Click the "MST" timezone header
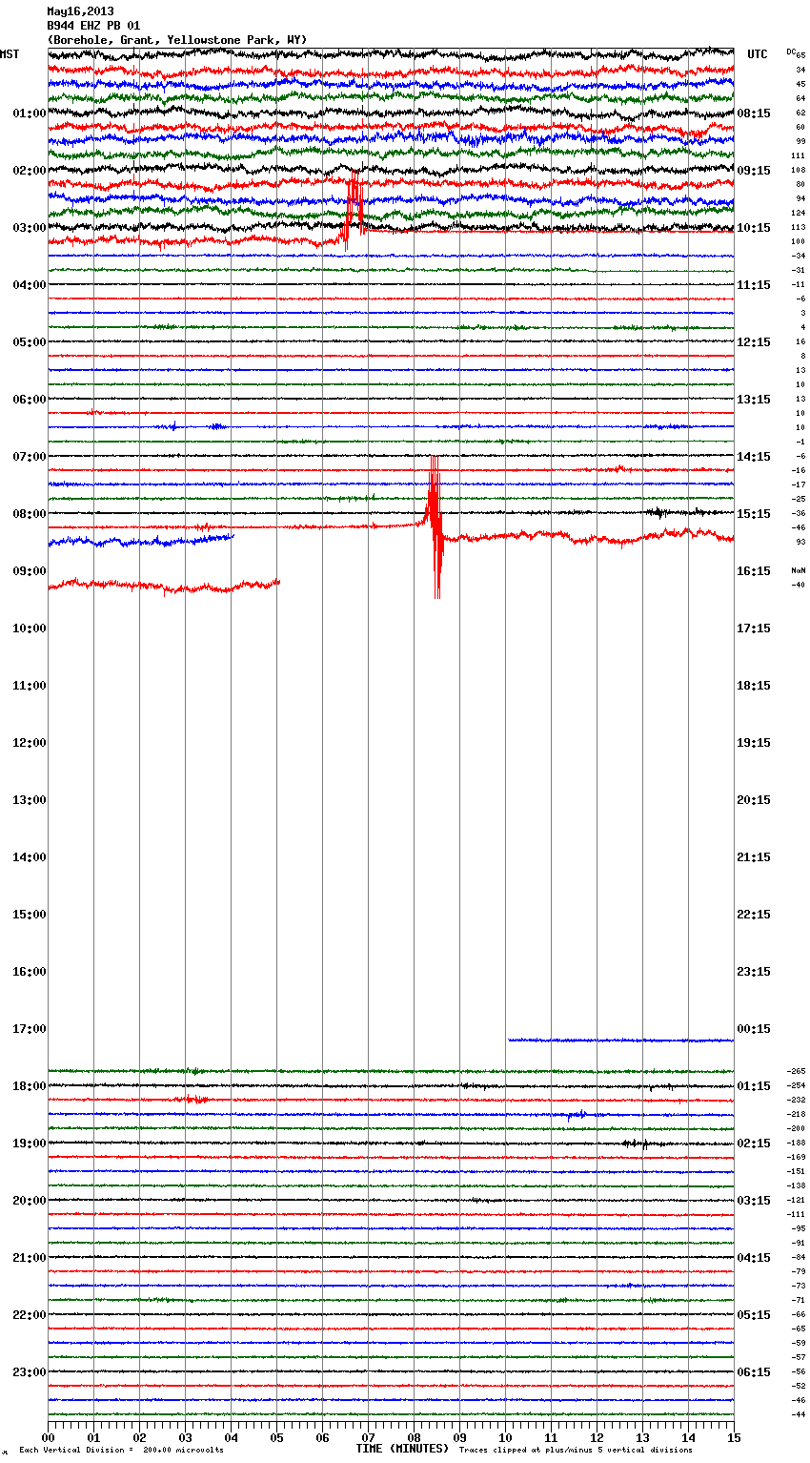Viewport: 810px width, 1463px height. [10, 54]
